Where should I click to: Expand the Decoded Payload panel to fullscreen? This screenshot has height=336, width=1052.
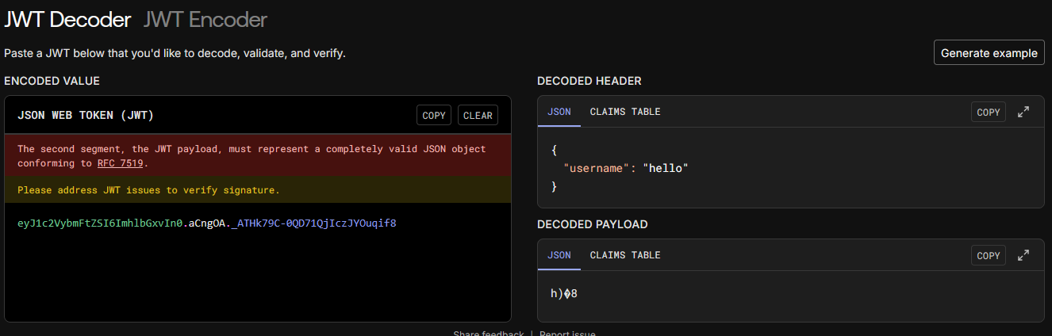(x=1023, y=255)
